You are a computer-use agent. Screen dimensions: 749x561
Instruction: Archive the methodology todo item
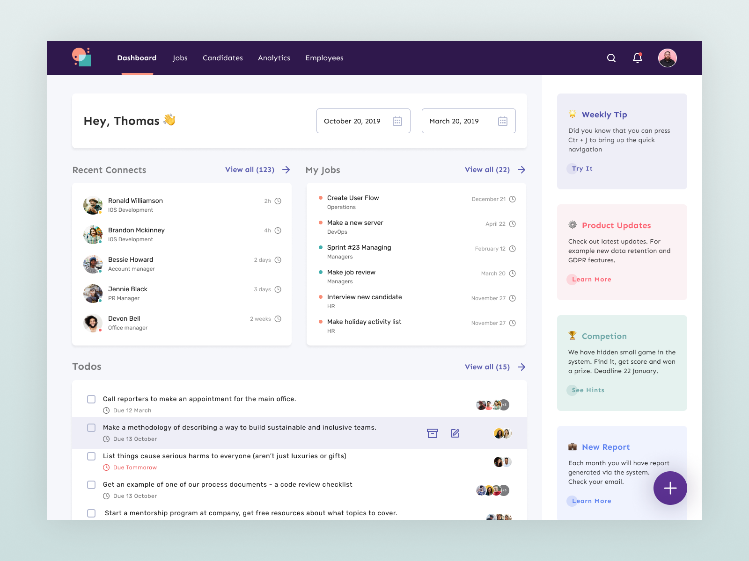coord(433,433)
